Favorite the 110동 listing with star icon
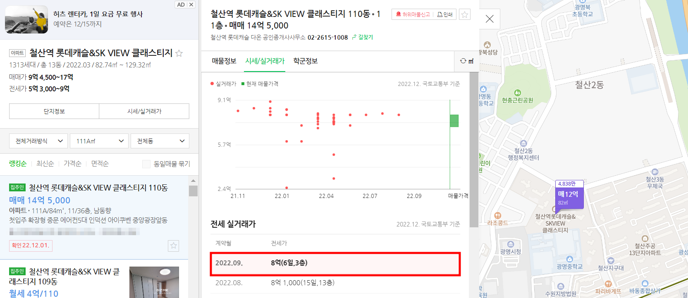 [x=174, y=246]
